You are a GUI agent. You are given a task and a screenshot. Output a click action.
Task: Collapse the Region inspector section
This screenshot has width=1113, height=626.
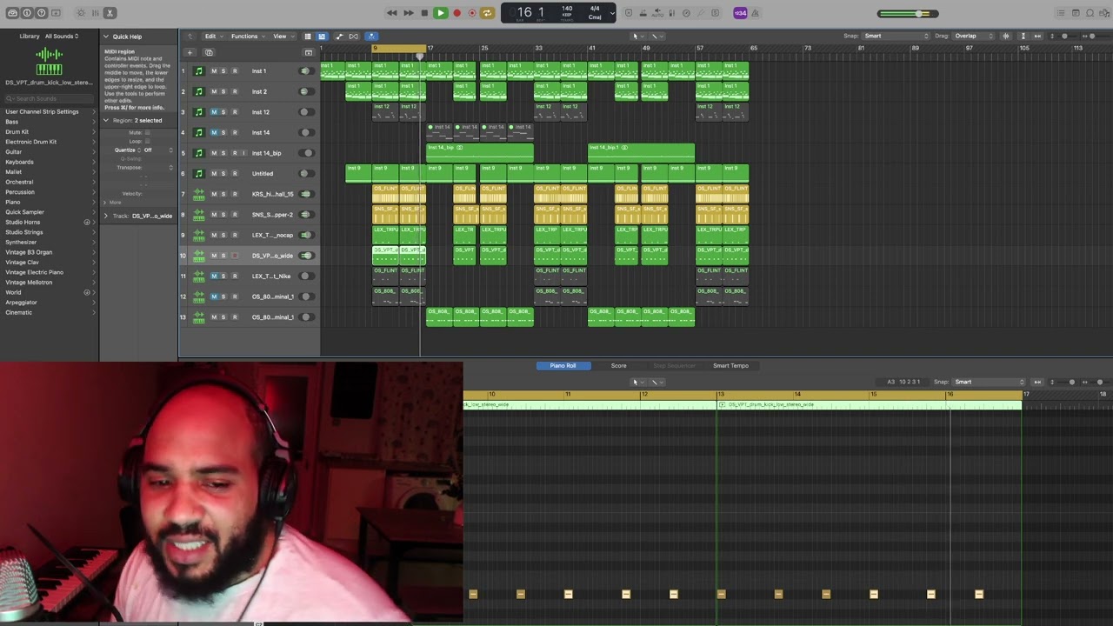[x=106, y=120]
